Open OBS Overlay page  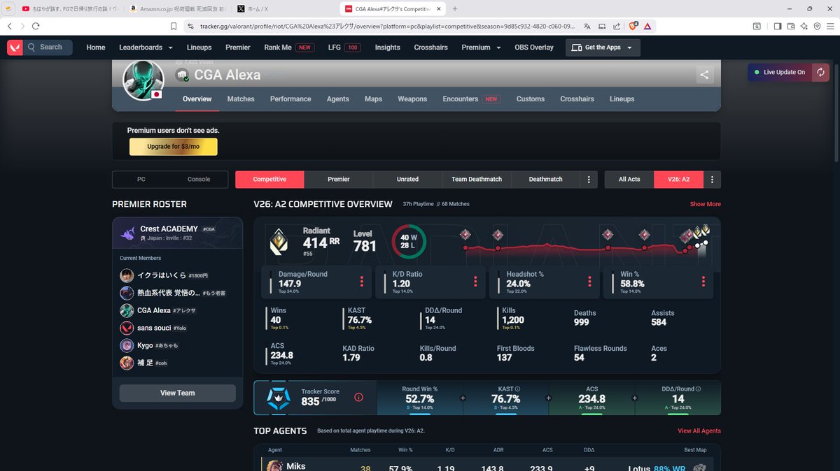[x=534, y=48]
